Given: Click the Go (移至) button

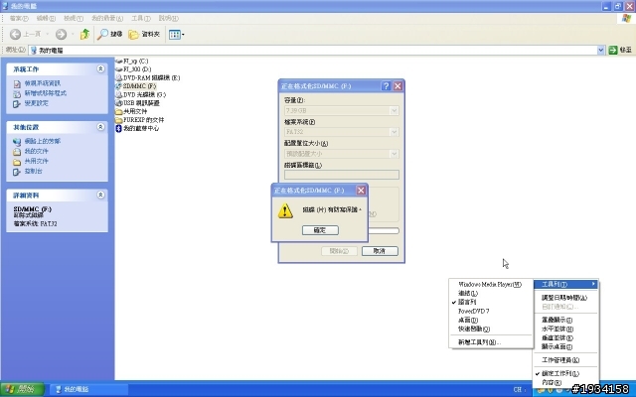Looking at the screenshot, I should tap(620, 50).
